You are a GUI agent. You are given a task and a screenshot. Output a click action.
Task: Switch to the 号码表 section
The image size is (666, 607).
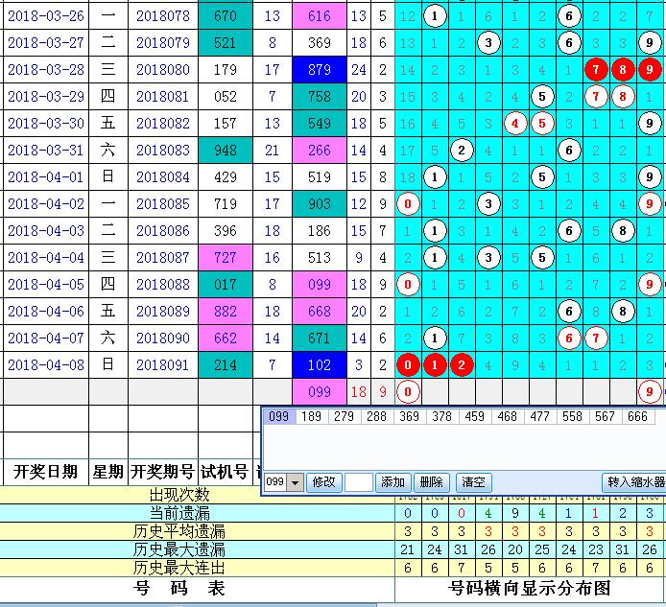[196, 588]
